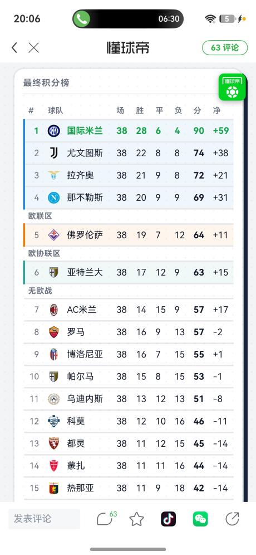Favorite the article with star icon
256x555 pixels.
coord(136,519)
